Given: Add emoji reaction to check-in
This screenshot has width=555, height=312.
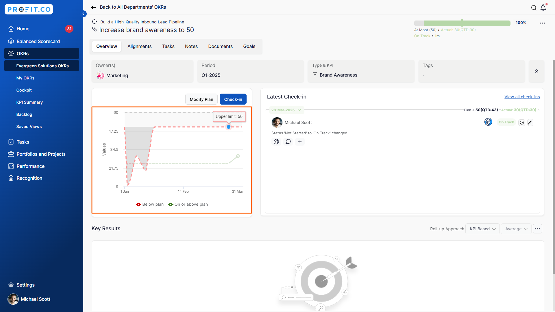Looking at the screenshot, I should click(276, 142).
